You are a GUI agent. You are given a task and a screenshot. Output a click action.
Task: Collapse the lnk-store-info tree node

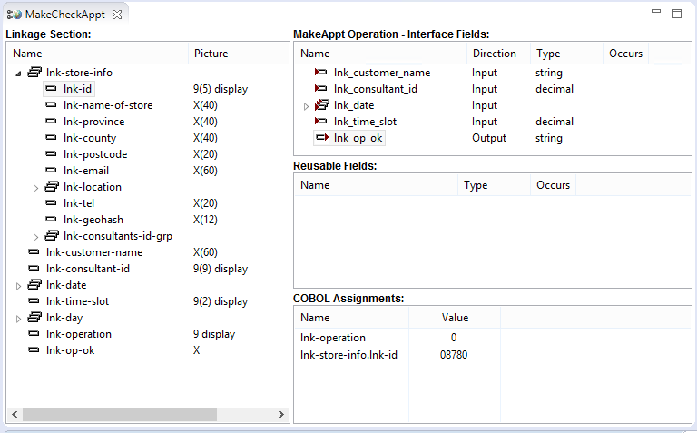pos(19,73)
